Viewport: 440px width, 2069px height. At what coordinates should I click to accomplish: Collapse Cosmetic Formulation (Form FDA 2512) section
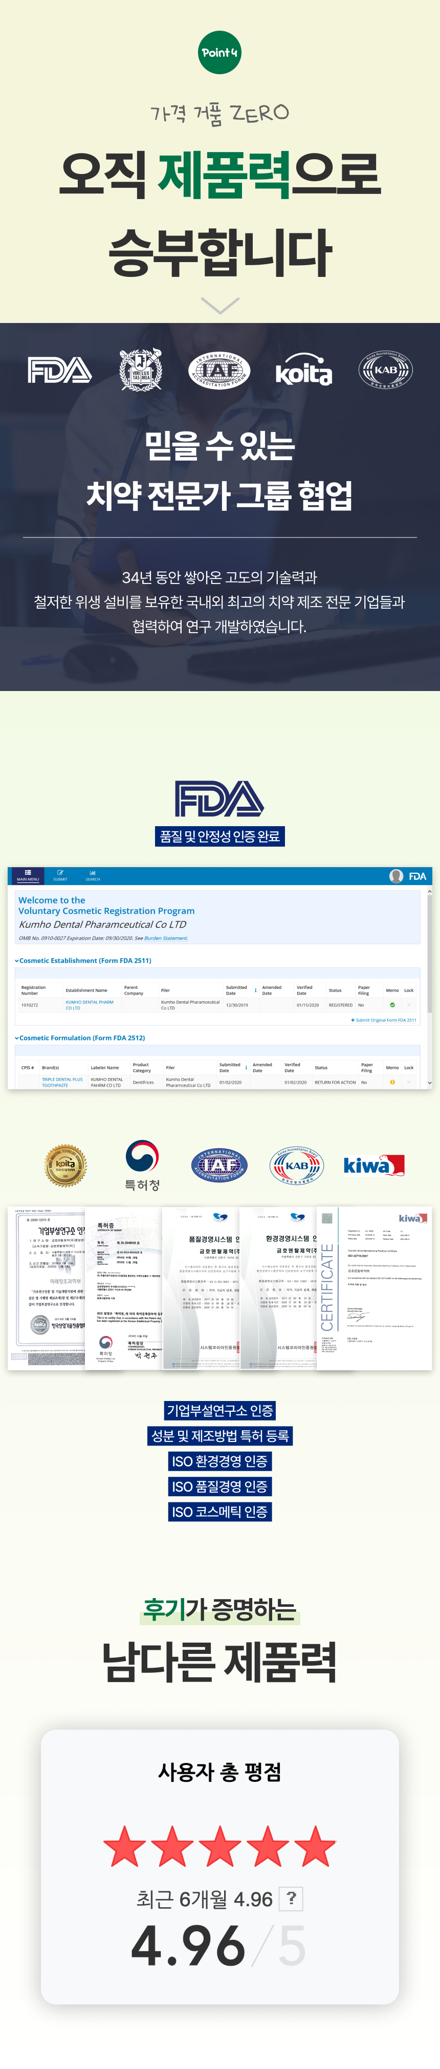point(80,1038)
